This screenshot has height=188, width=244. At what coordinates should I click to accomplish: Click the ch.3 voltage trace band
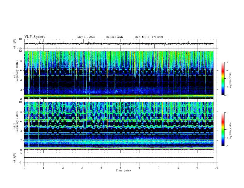[119, 157]
